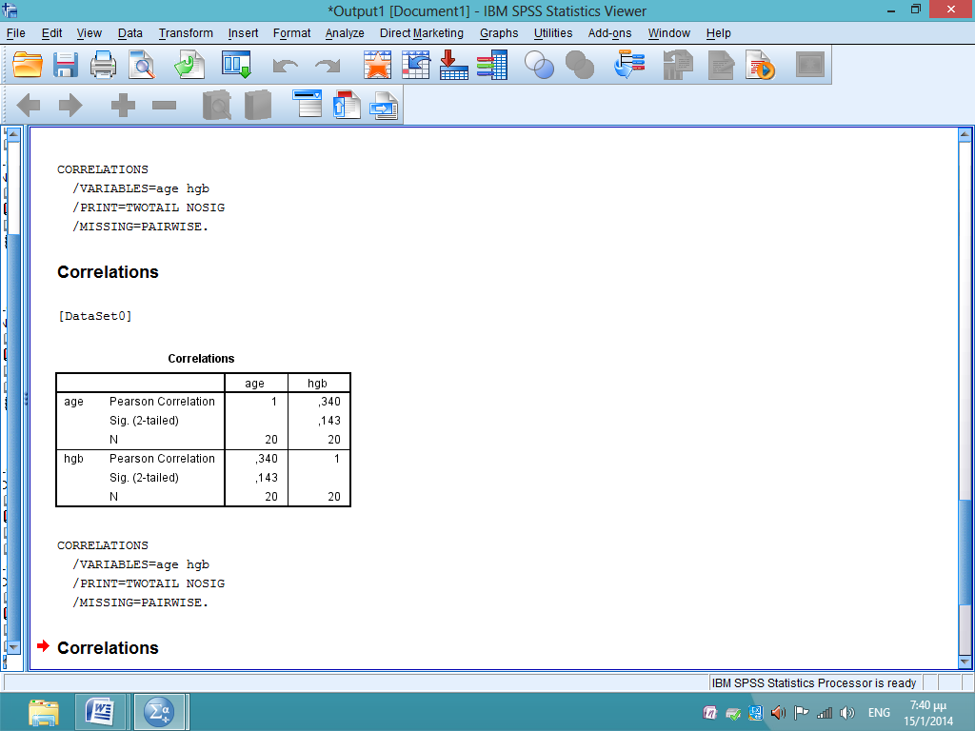This screenshot has width=975, height=731.
Task: Click the outline pane scroll down arrow
Action: point(13,647)
